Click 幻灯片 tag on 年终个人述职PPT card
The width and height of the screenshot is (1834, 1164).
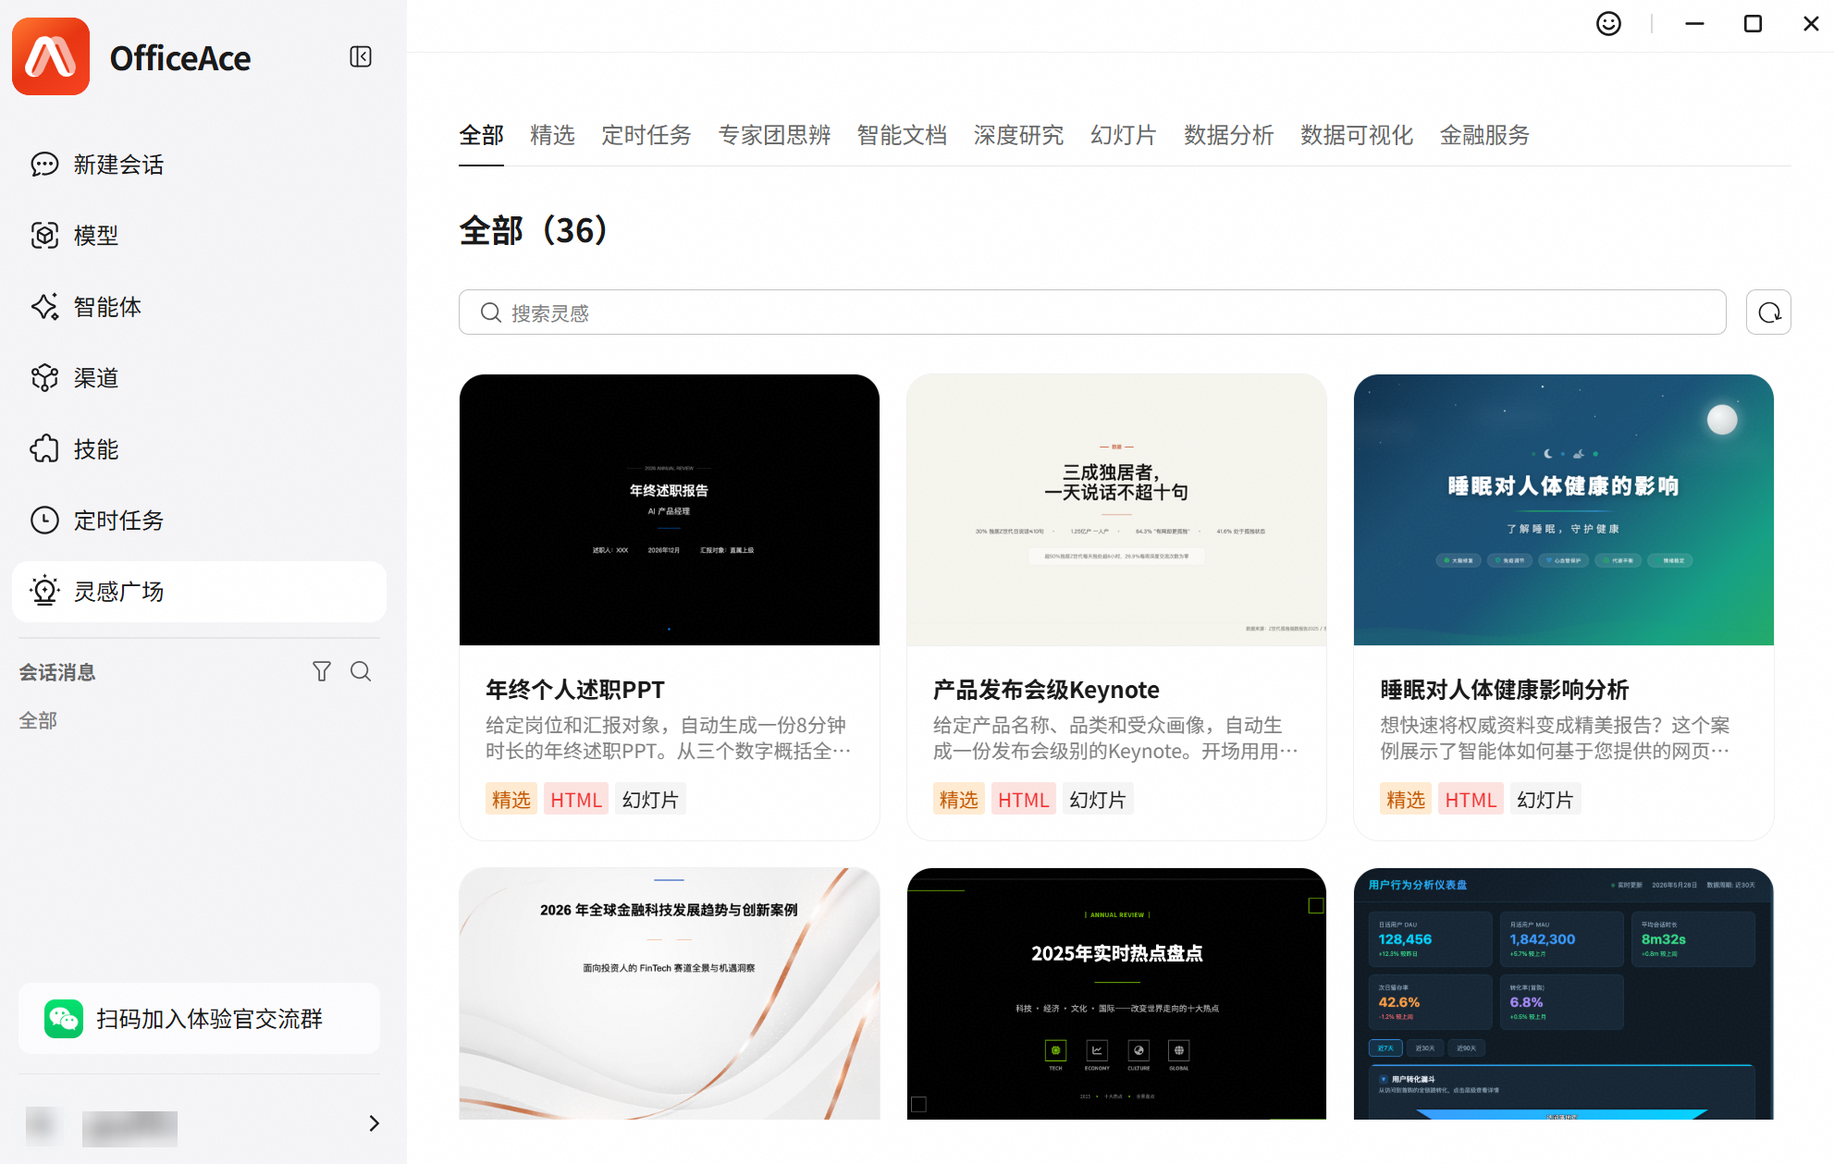(x=650, y=800)
